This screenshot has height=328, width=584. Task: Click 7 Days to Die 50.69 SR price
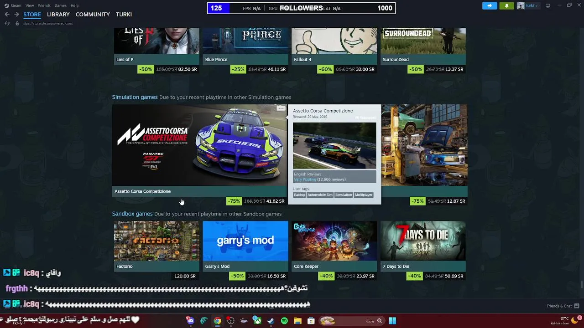pos(454,276)
